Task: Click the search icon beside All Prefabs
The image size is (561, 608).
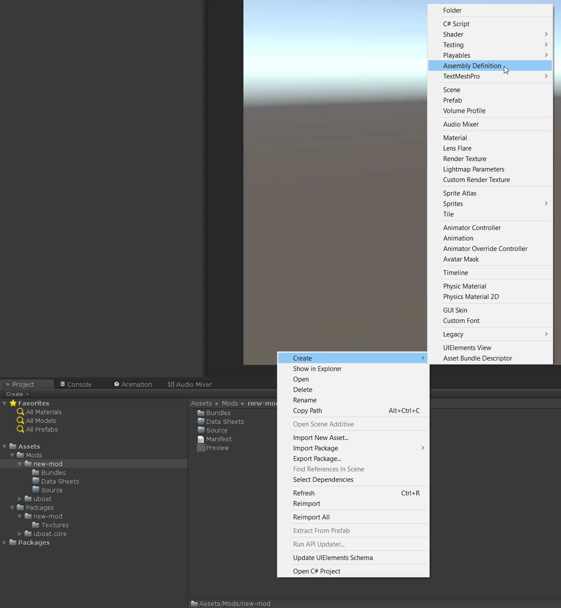Action: tap(20, 429)
